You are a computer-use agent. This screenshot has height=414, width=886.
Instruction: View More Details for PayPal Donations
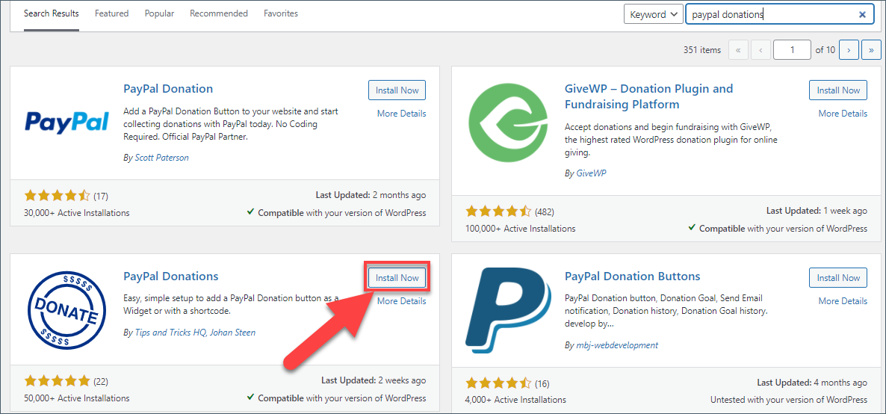pyautogui.click(x=402, y=301)
